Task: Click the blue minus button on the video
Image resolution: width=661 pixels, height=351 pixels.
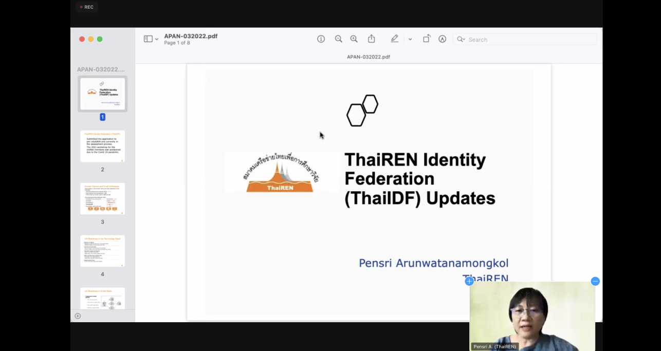Action: tap(595, 281)
